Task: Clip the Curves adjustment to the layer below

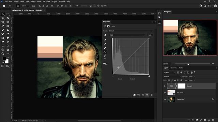Action: pos(134,95)
